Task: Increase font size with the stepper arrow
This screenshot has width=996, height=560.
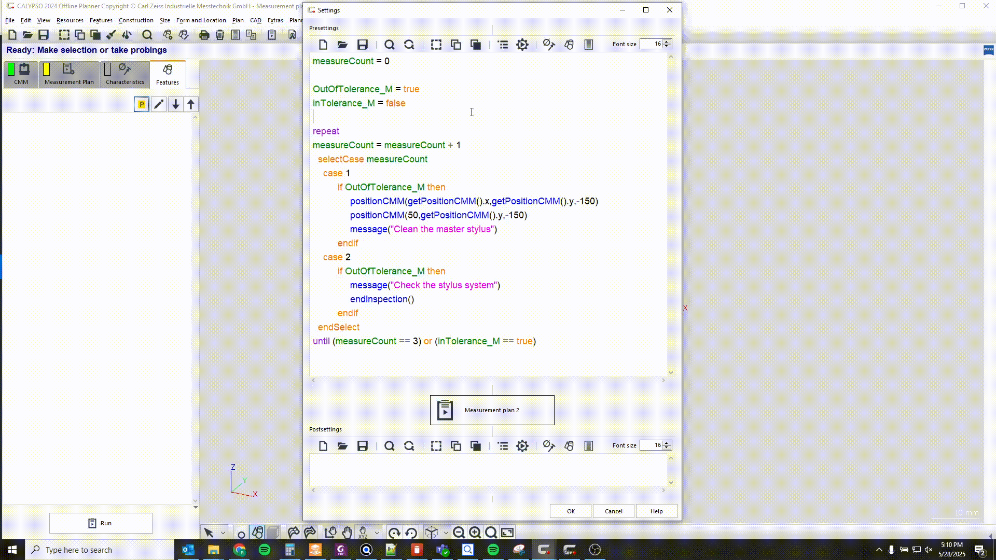Action: pyautogui.click(x=667, y=41)
